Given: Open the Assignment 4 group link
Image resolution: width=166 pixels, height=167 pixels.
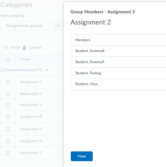Looking at the screenshot, I should click(x=31, y=117).
